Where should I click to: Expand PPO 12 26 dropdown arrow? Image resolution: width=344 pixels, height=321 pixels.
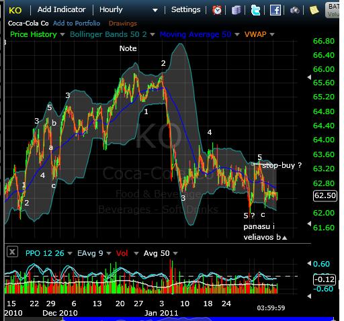pyautogui.click(x=70, y=253)
